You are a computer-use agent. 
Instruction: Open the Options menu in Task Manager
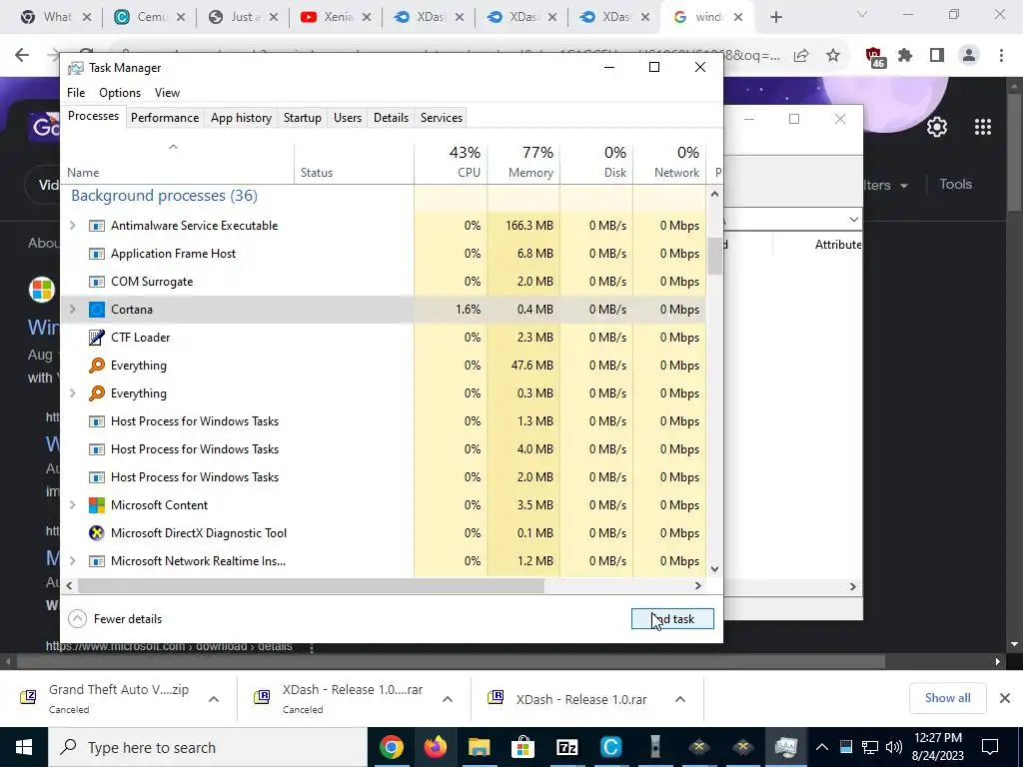120,93
